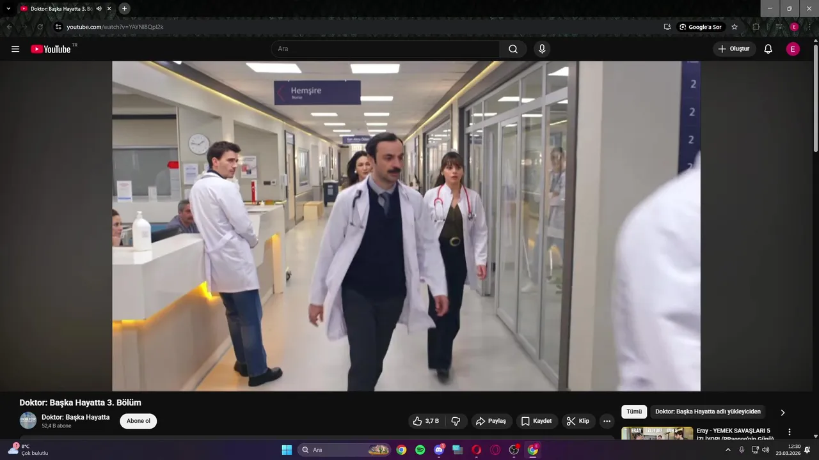
Task: View site information icon in address bar
Action: 58,27
